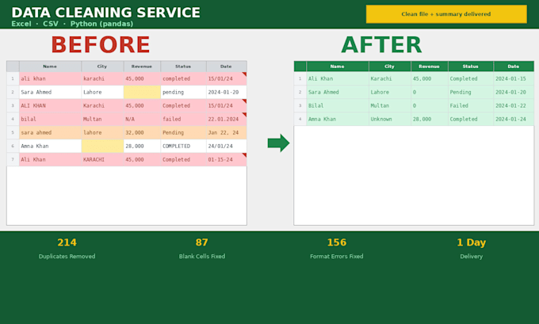
Task: Click the red comment marker on row 3 Date
Action: point(245,101)
